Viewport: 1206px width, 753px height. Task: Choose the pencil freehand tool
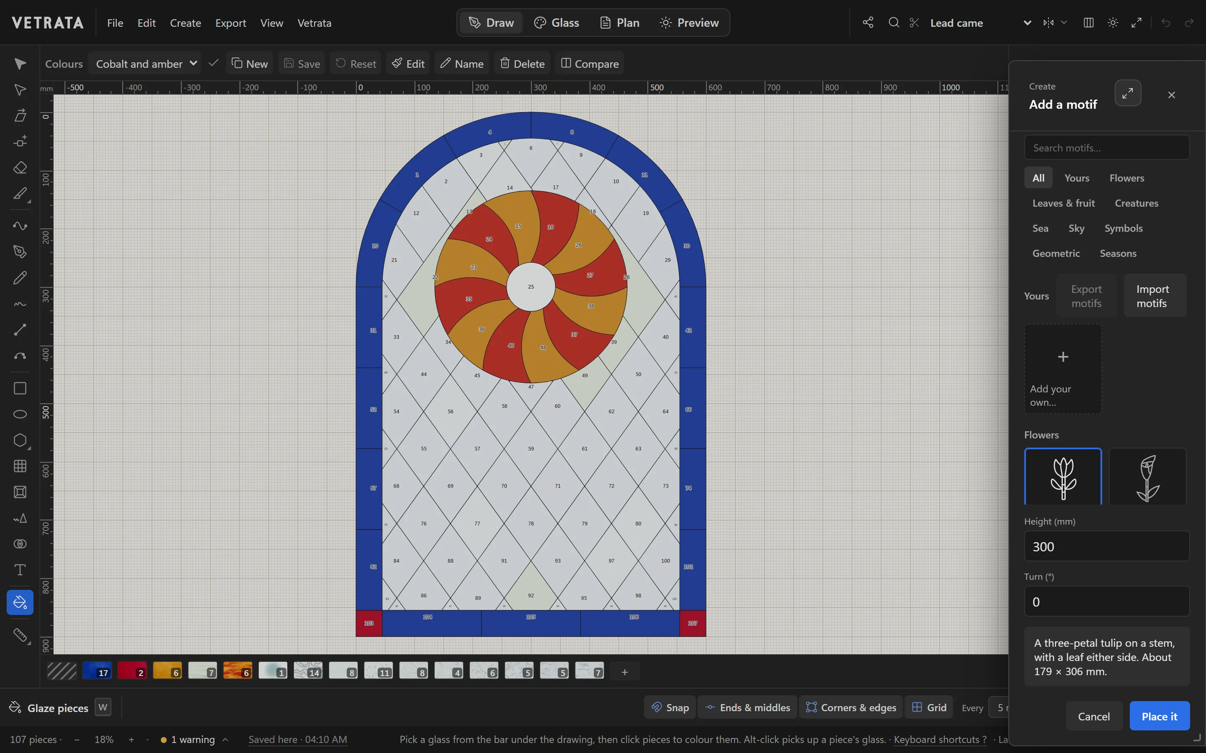tap(20, 277)
